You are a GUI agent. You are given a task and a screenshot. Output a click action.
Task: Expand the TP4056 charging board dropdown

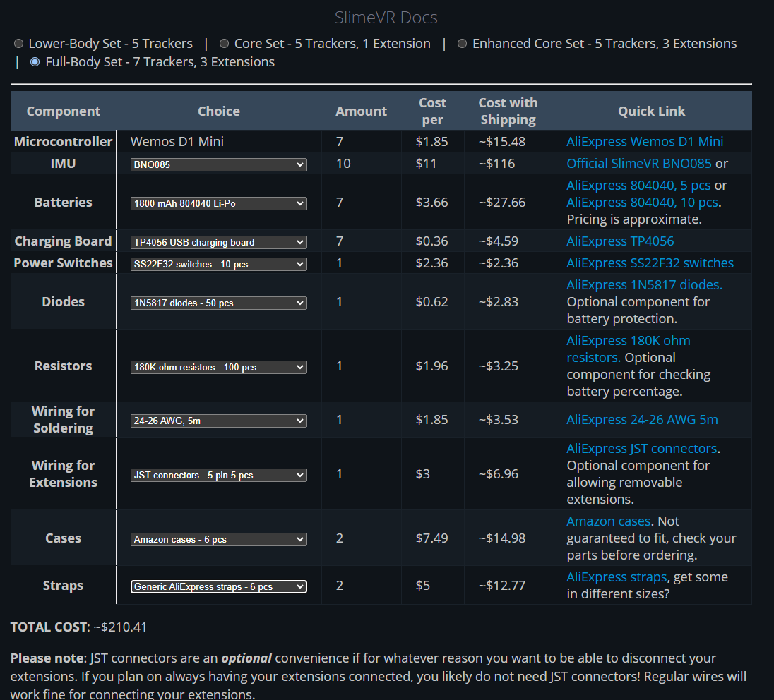coord(219,242)
